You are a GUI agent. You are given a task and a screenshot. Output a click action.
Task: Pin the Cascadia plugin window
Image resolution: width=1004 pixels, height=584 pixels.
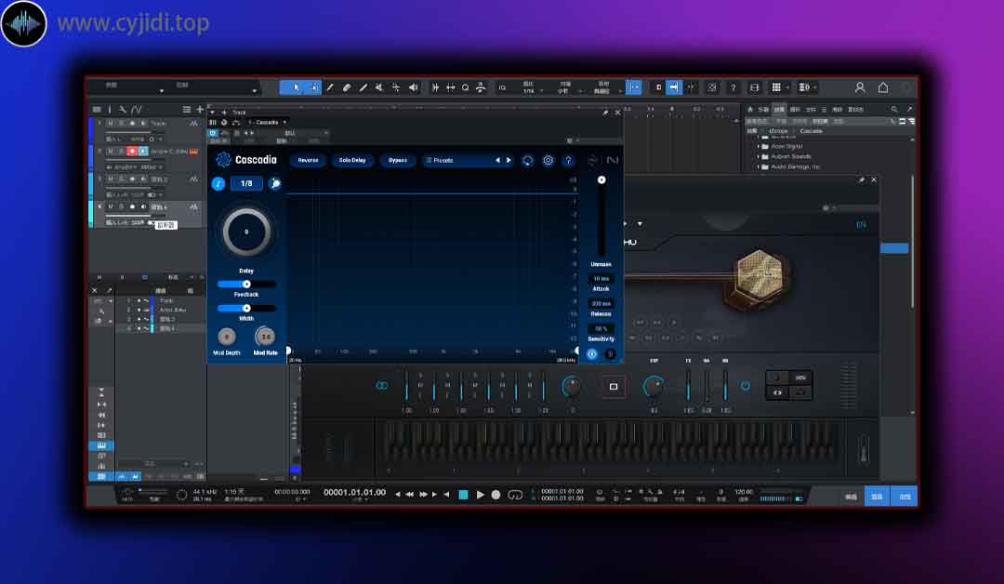point(605,113)
